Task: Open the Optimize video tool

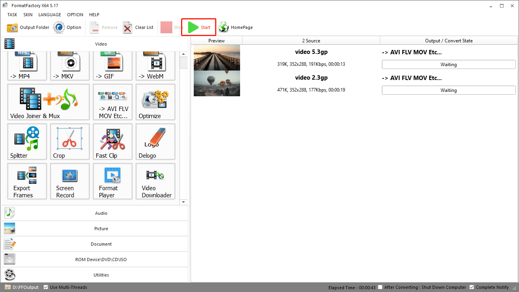Action: [155, 102]
